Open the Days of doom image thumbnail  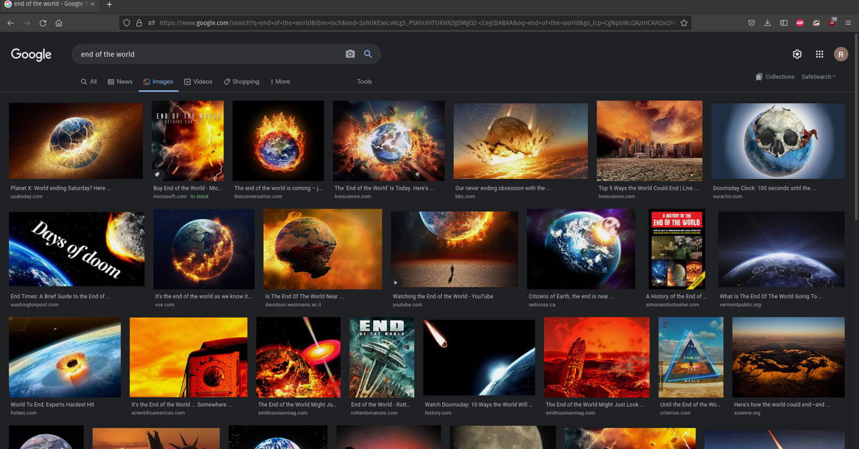[x=77, y=249]
